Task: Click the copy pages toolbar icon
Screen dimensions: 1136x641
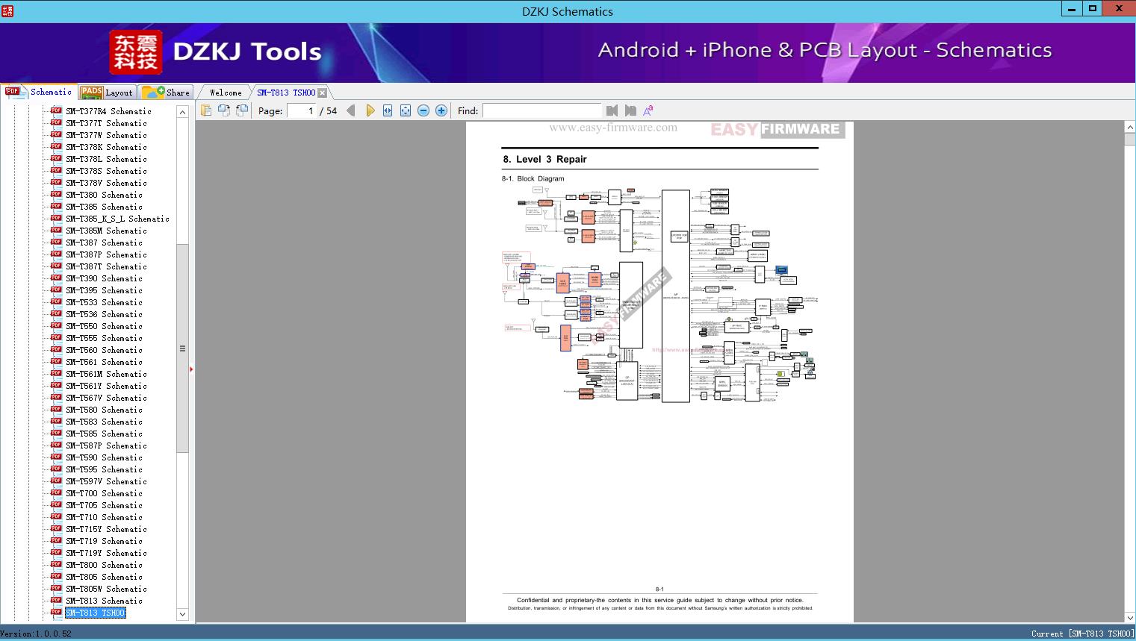Action: pyautogui.click(x=206, y=110)
